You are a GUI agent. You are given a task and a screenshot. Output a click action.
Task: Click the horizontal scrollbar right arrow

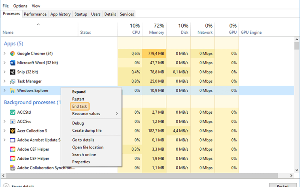[291, 175]
